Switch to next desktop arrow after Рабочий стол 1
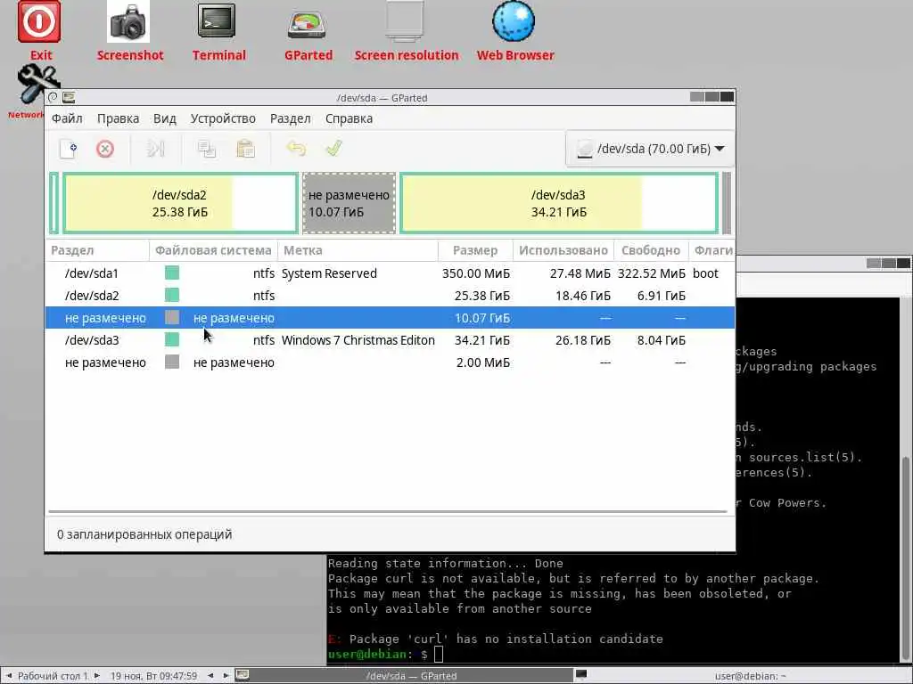The height and width of the screenshot is (684, 913). tap(96, 676)
